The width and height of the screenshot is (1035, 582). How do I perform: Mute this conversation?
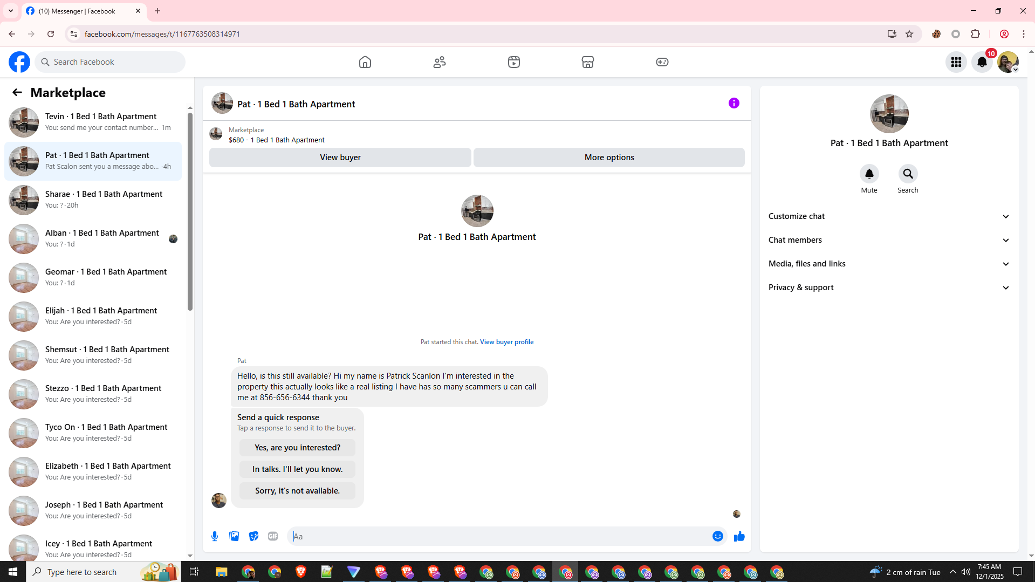click(869, 174)
